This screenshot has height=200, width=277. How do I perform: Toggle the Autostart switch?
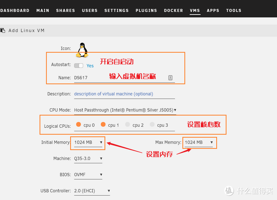79,65
